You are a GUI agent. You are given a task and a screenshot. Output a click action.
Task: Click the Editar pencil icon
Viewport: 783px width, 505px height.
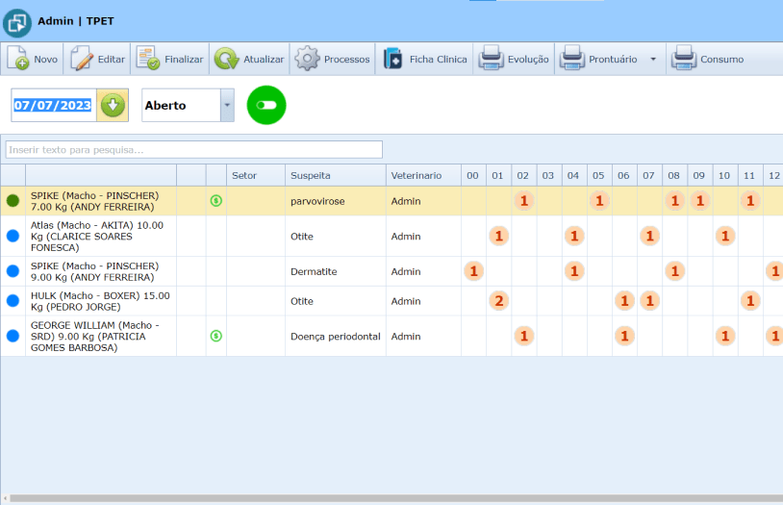[82, 59]
